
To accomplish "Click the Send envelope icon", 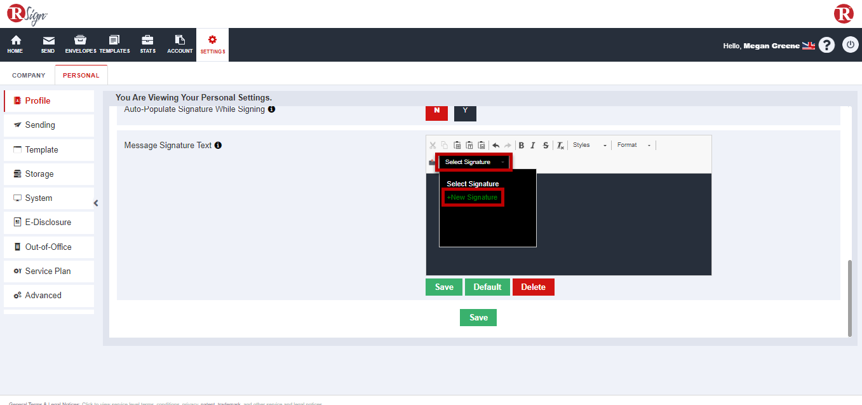I will tap(48, 45).
